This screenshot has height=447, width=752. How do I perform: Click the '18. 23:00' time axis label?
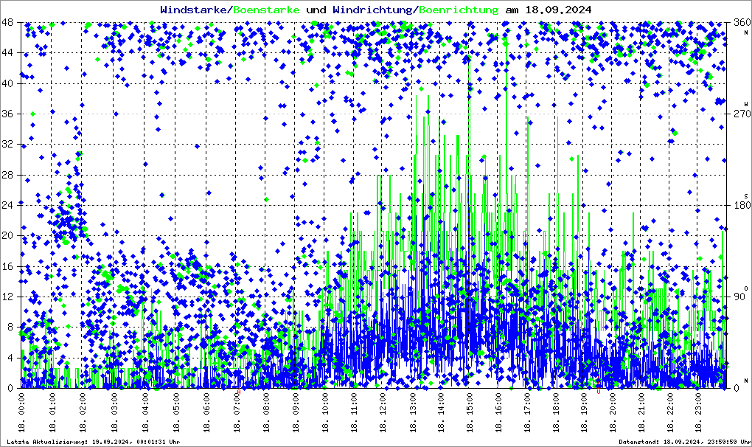(x=697, y=412)
